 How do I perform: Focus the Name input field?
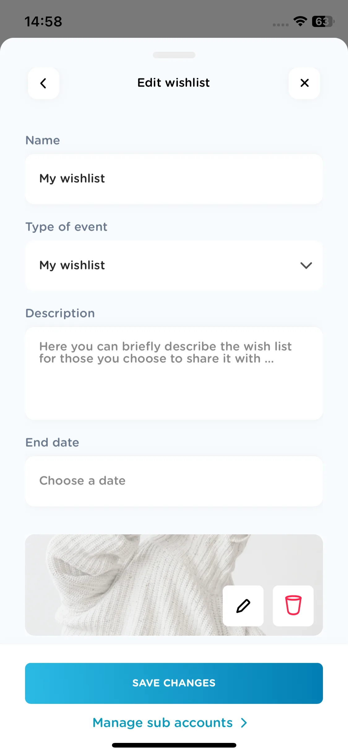click(174, 179)
